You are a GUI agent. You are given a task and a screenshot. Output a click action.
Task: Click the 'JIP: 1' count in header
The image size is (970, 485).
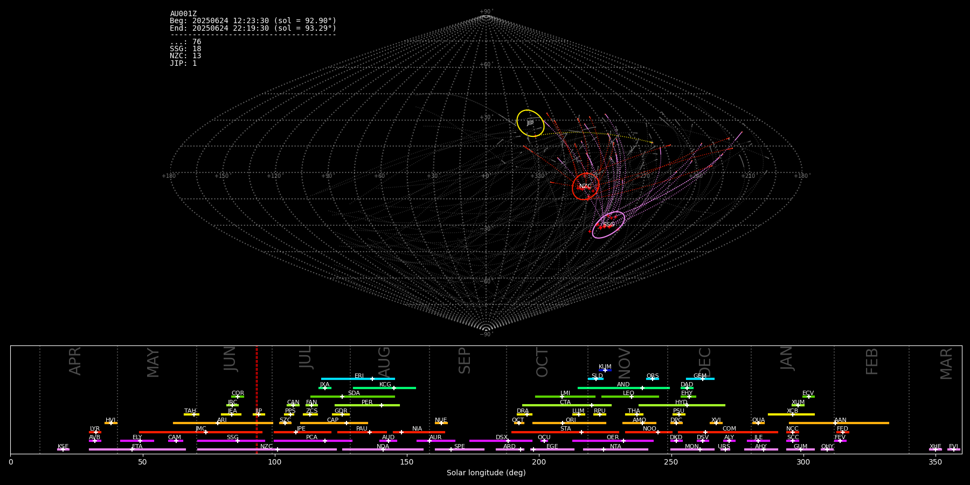coord(183,64)
